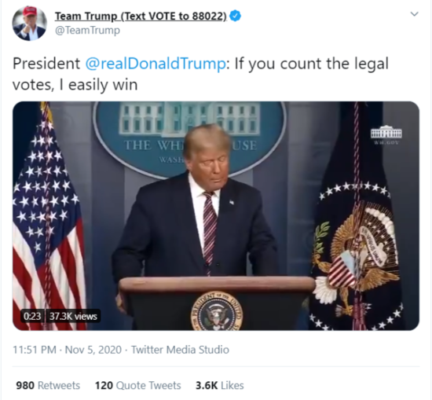Click the 0:23 video duration badge
This screenshot has height=400, width=432.
click(x=32, y=316)
